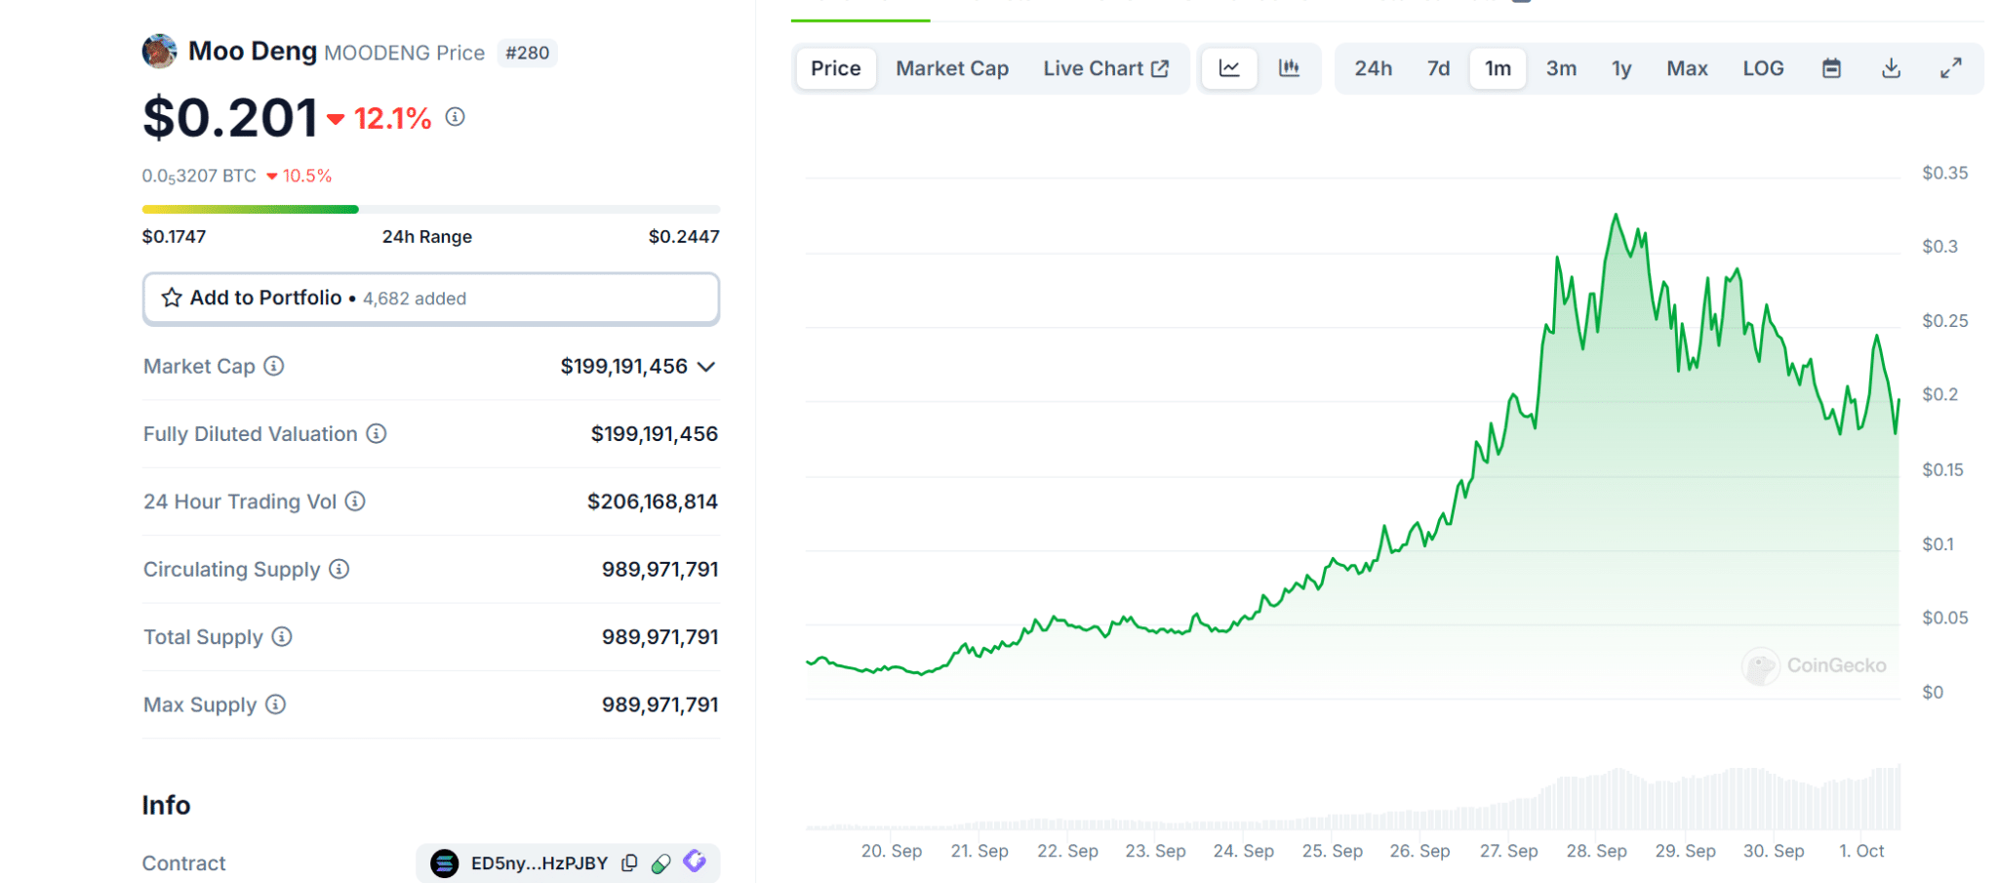1998x883 pixels.
Task: Click the Solana chain icon in contract
Action: pyautogui.click(x=445, y=863)
